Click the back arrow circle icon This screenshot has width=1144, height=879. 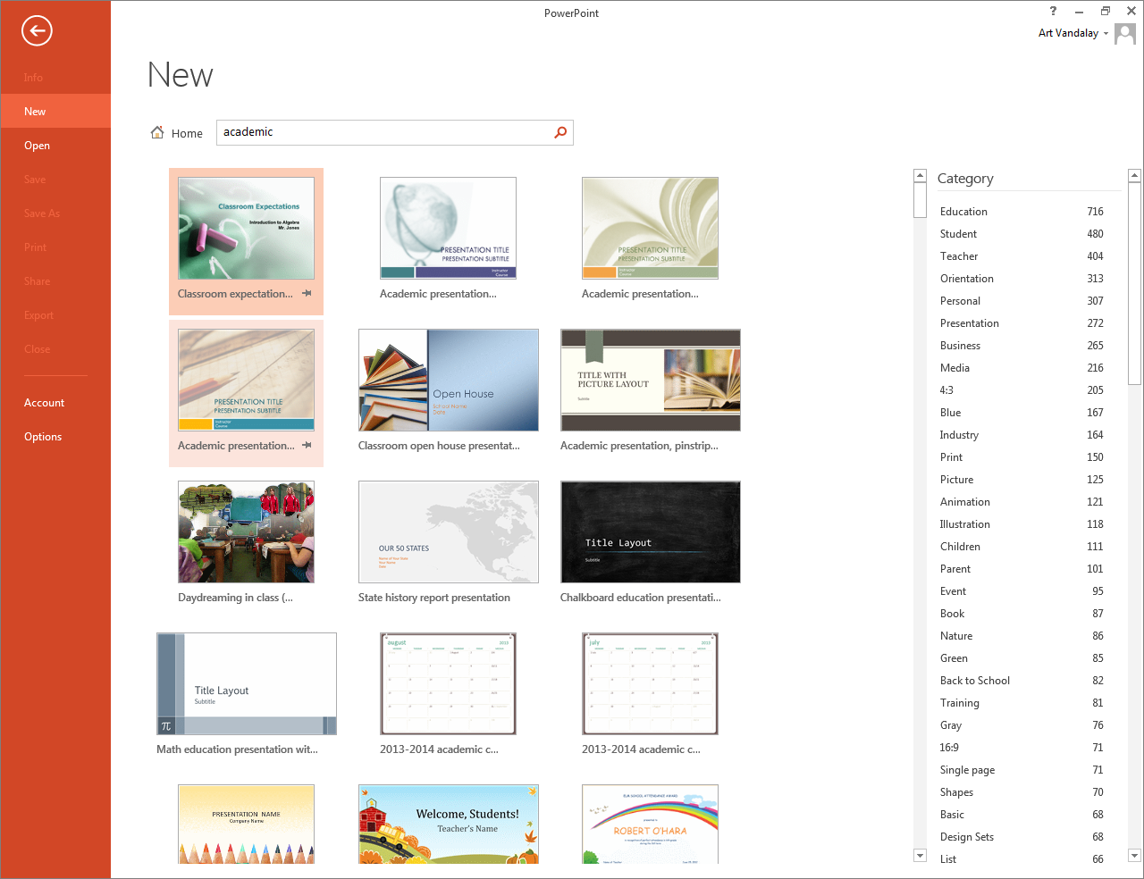[x=37, y=31]
